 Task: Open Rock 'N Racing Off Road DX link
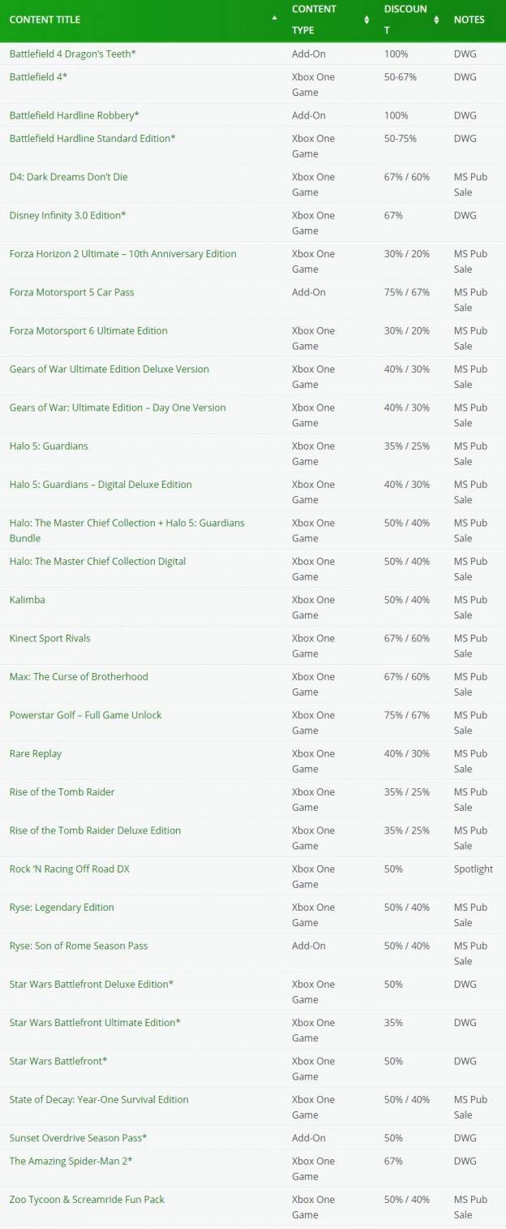tap(69, 869)
